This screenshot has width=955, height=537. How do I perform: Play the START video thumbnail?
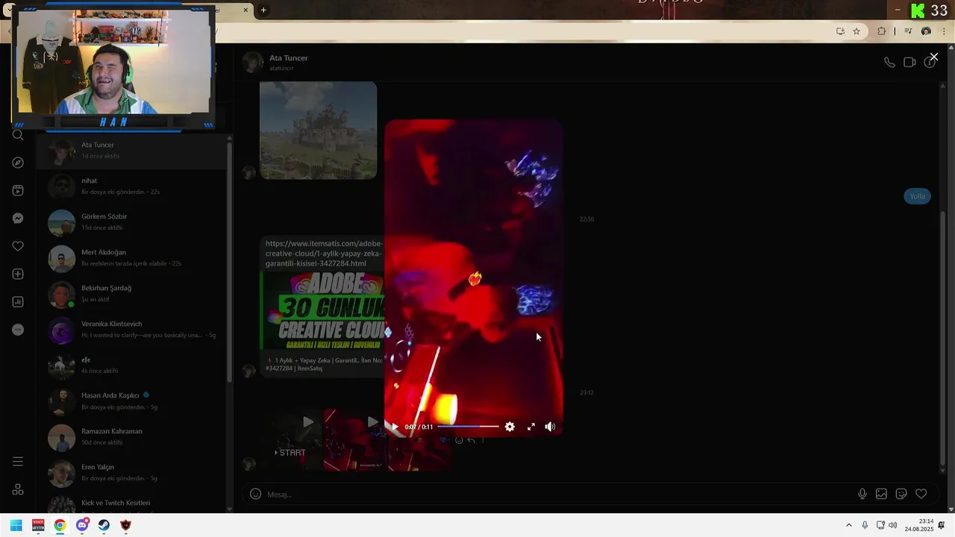click(292, 440)
